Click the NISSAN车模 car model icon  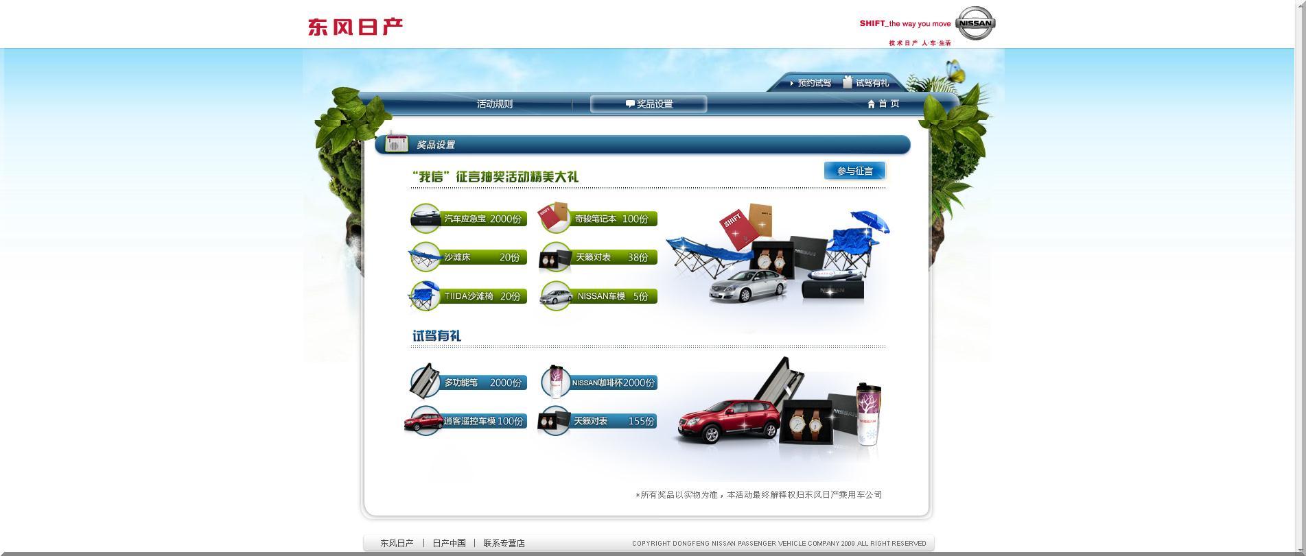(x=557, y=296)
